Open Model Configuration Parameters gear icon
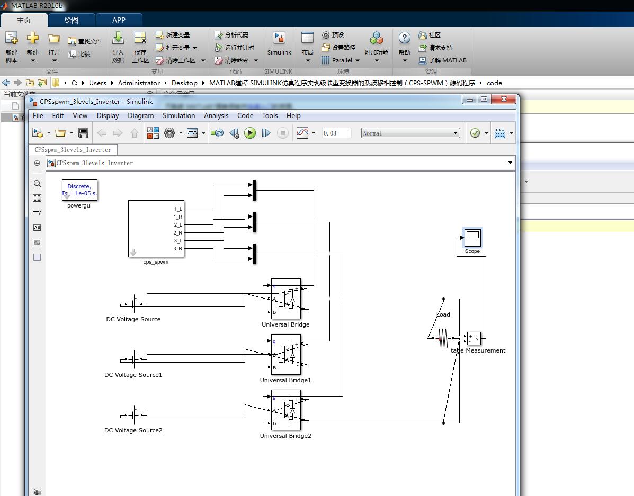Screen dimensions: 634x496 [x=169, y=133]
